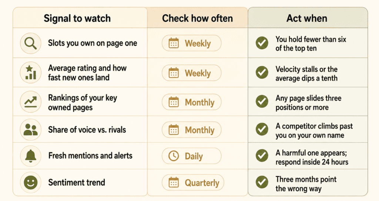Click the rising trend line icon
Viewport: 379px width, 201px height.
tap(31, 102)
